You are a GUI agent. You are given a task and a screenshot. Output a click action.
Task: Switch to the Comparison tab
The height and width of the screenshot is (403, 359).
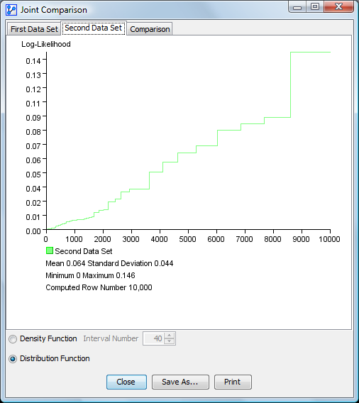coord(150,29)
